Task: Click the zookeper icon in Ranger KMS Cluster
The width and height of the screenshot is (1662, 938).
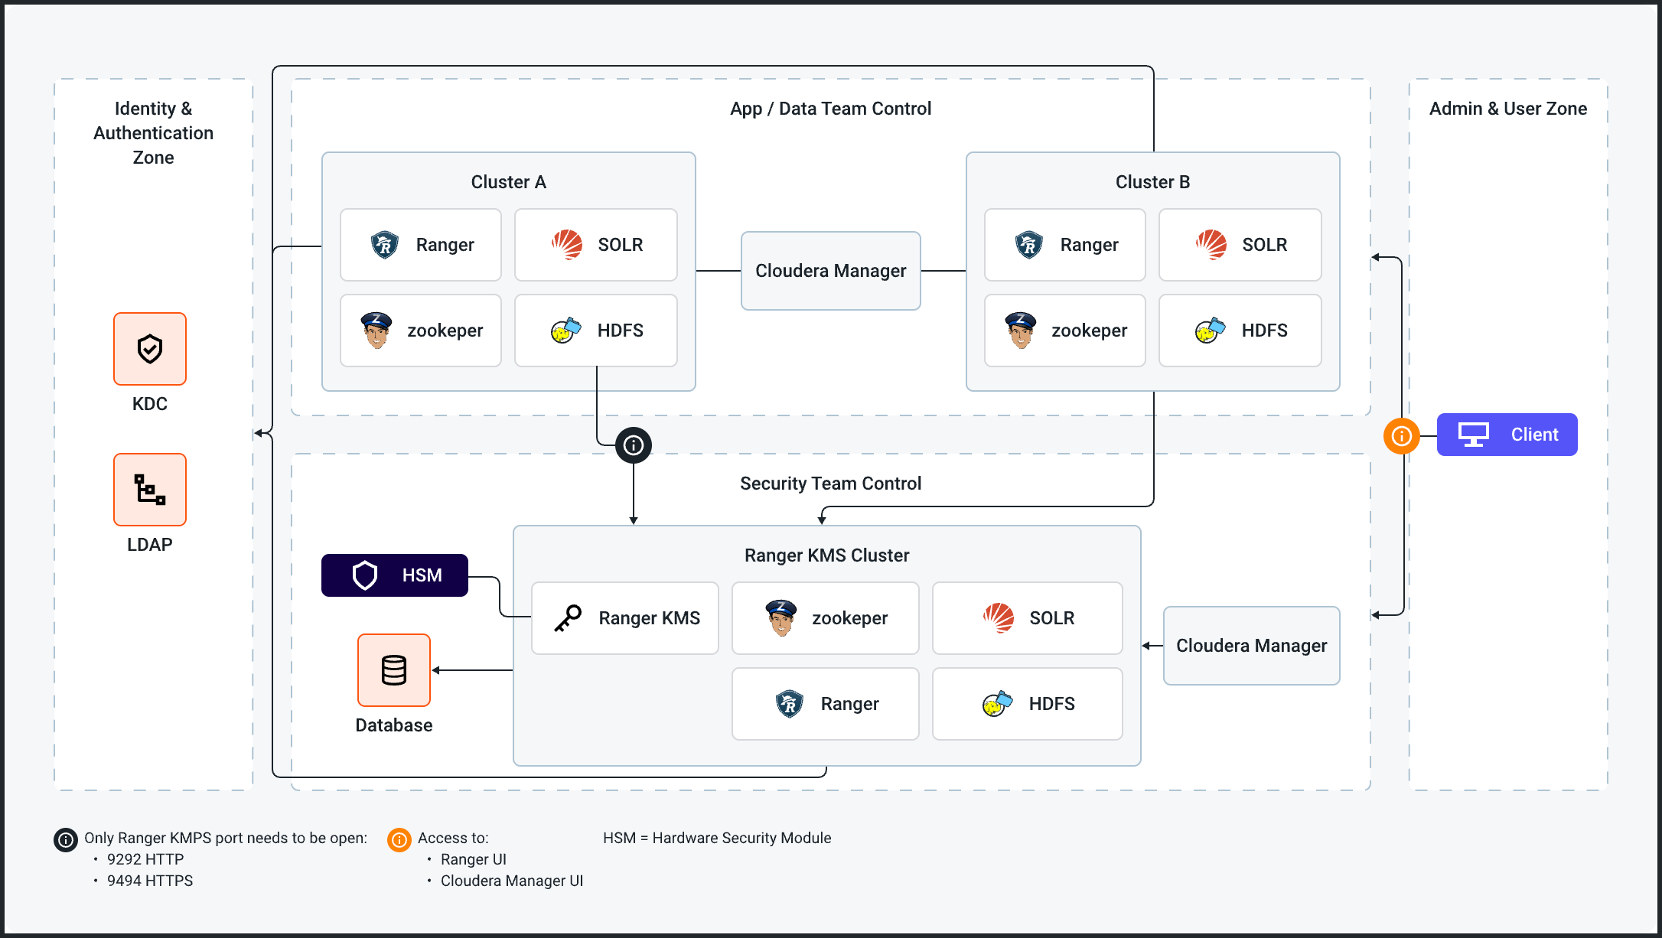Action: pyautogui.click(x=781, y=618)
